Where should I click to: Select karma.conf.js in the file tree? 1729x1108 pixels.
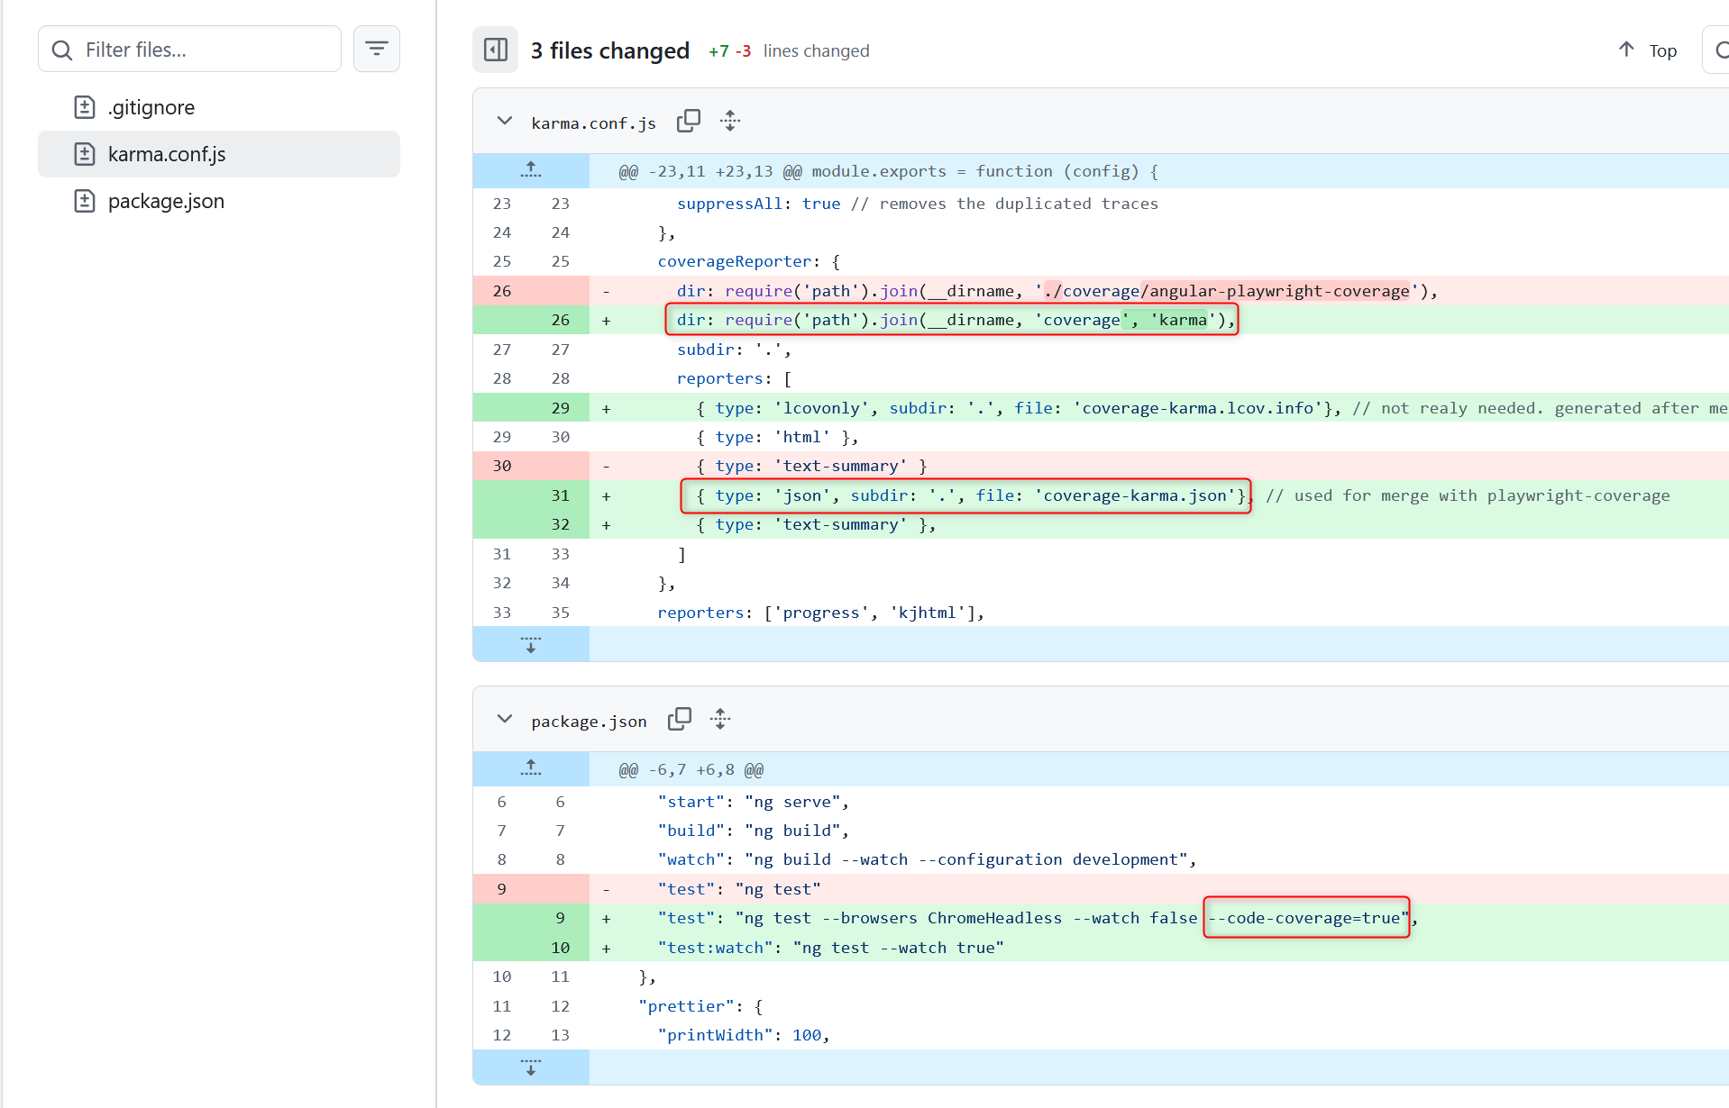(x=167, y=154)
